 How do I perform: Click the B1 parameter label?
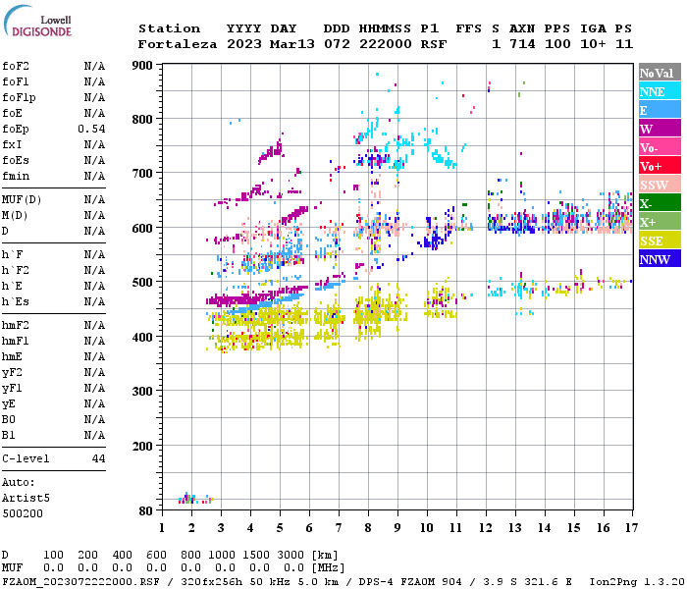coord(8,435)
